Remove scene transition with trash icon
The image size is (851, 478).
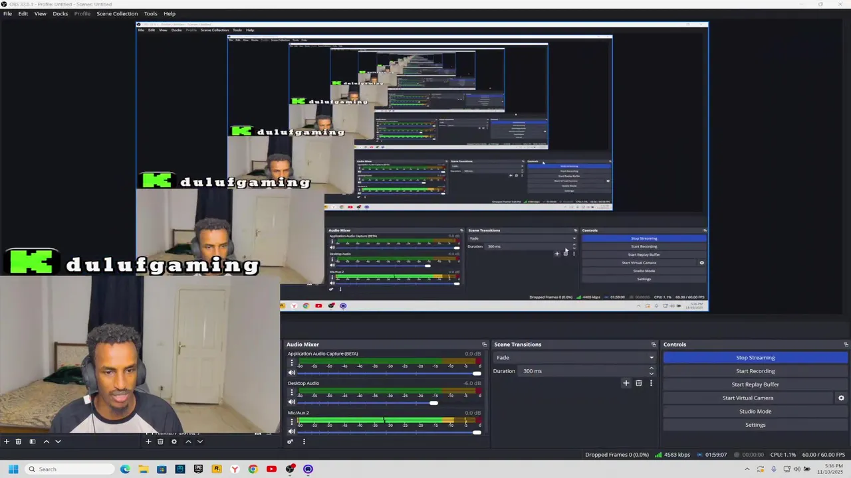point(638,383)
